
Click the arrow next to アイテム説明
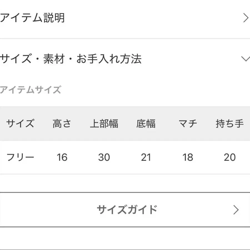tap(246, 18)
